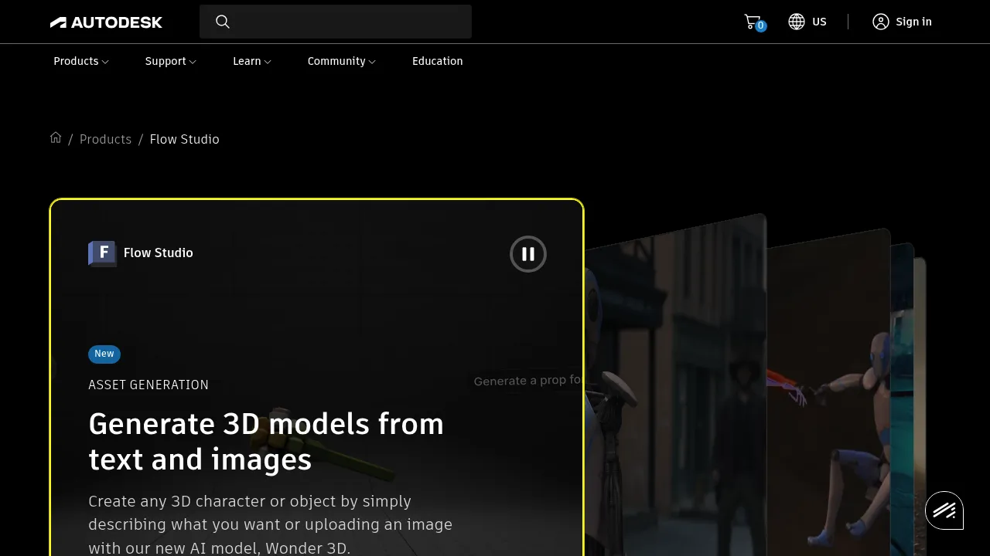Click the ASSET GENERATION label

(148, 385)
